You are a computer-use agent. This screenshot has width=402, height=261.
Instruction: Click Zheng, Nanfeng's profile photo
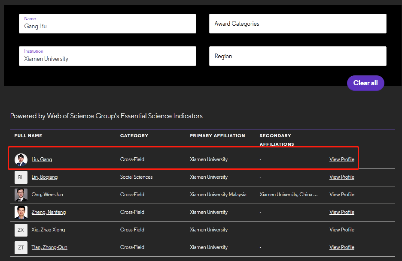pos(21,213)
